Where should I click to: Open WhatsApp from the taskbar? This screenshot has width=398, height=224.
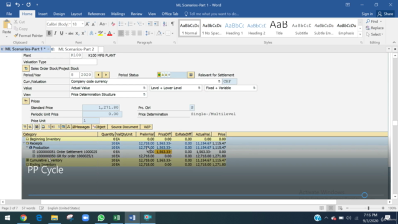[101, 218]
